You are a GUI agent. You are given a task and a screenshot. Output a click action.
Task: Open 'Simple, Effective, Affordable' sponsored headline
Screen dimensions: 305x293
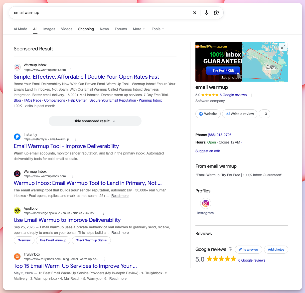[86, 77]
